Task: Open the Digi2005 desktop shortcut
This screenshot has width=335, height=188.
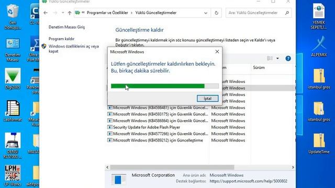Action: coord(13,79)
